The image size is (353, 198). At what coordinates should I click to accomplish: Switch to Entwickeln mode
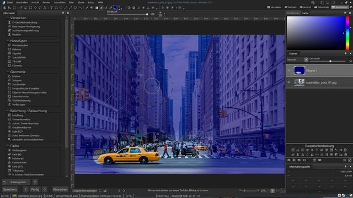click(322, 7)
